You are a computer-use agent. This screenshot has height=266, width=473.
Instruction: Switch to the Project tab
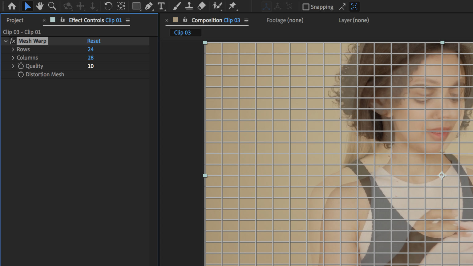point(15,20)
